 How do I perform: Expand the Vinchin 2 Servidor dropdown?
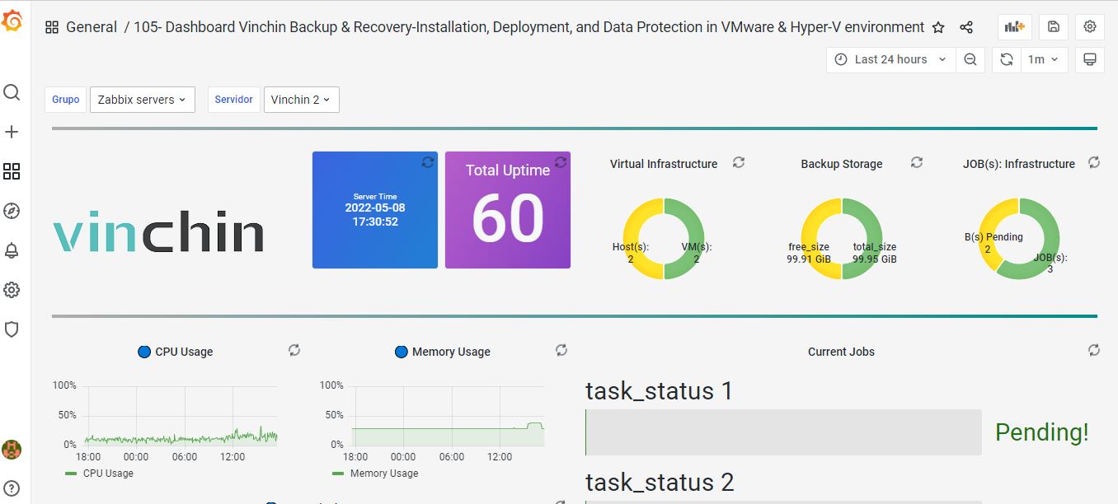click(301, 100)
